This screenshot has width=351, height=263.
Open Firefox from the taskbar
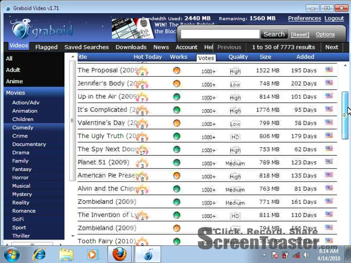pyautogui.click(x=119, y=255)
